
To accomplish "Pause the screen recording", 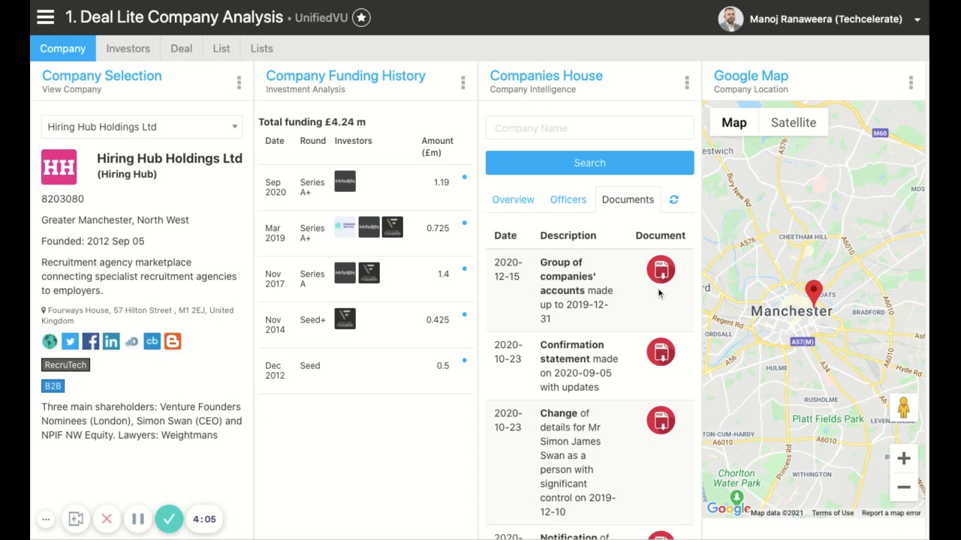I will pos(138,519).
